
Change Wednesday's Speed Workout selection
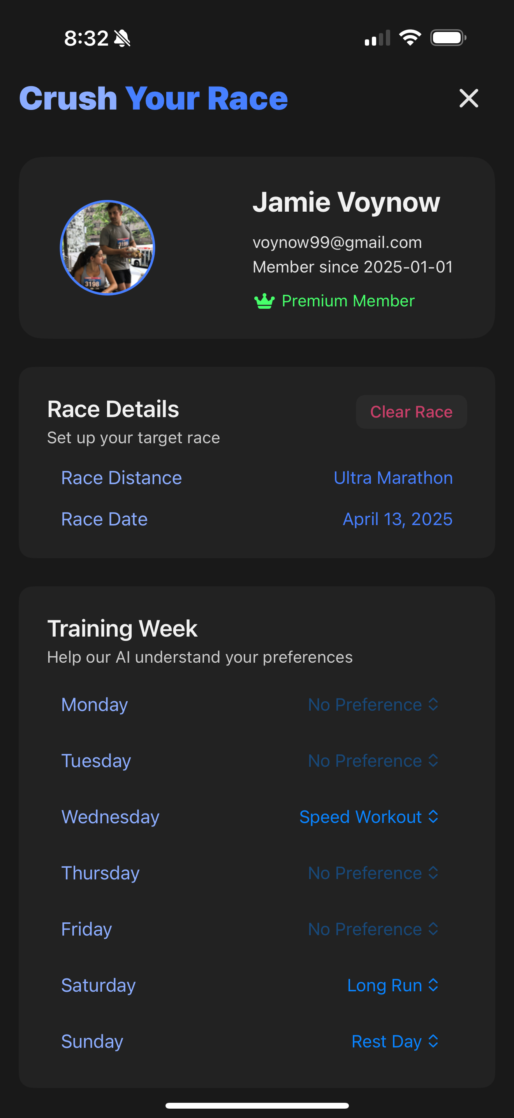[x=369, y=817]
